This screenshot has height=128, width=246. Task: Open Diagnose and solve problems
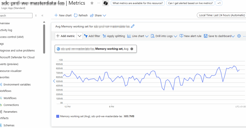17,50
